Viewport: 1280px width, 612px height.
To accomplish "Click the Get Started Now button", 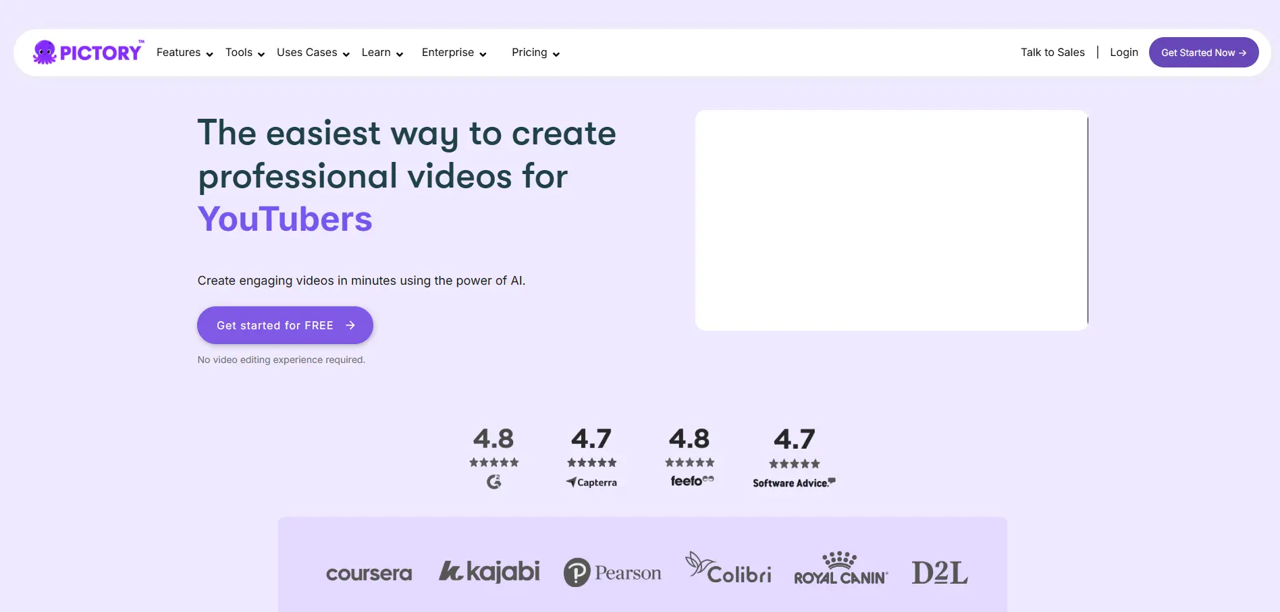I will [x=1204, y=53].
